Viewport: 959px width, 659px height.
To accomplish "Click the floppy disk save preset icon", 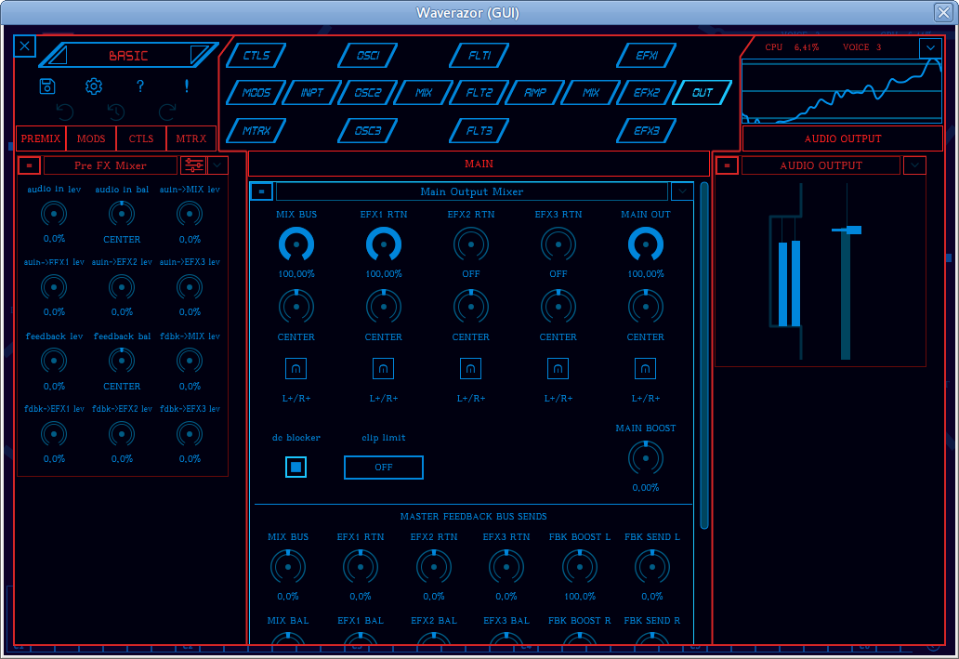I will coord(47,86).
